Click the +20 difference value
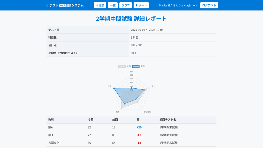263x148 pixels. tap(139, 127)
